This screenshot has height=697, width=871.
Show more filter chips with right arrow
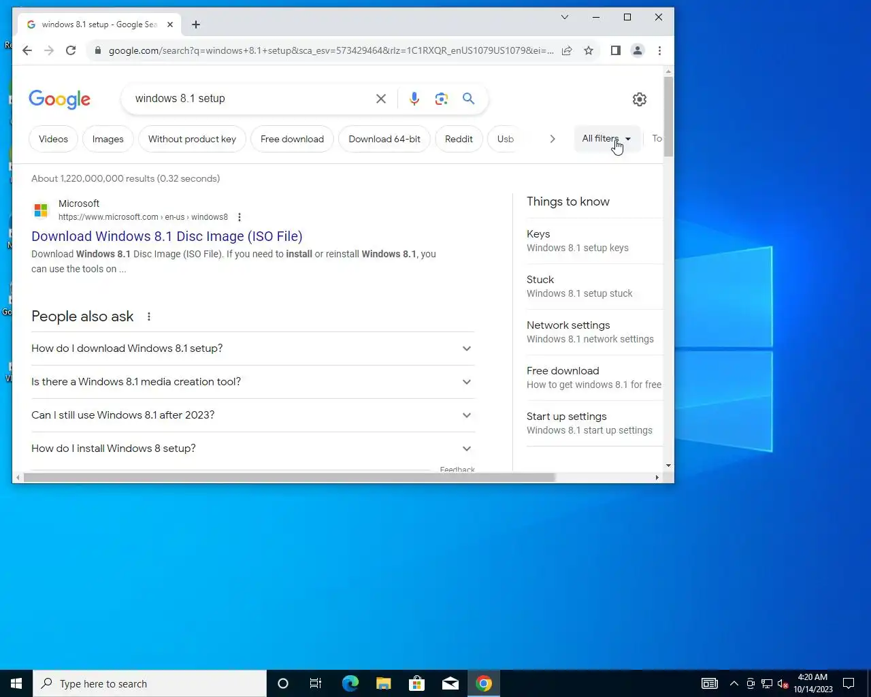553,139
